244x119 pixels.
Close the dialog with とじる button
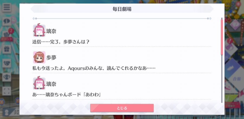tap(122, 108)
